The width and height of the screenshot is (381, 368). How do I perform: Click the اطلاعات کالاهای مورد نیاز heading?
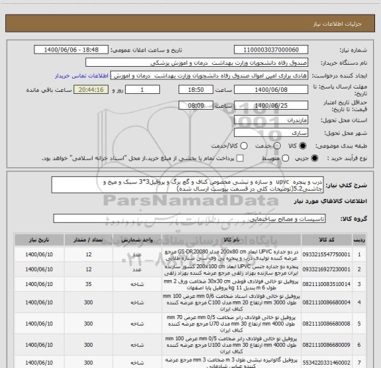click(x=331, y=202)
